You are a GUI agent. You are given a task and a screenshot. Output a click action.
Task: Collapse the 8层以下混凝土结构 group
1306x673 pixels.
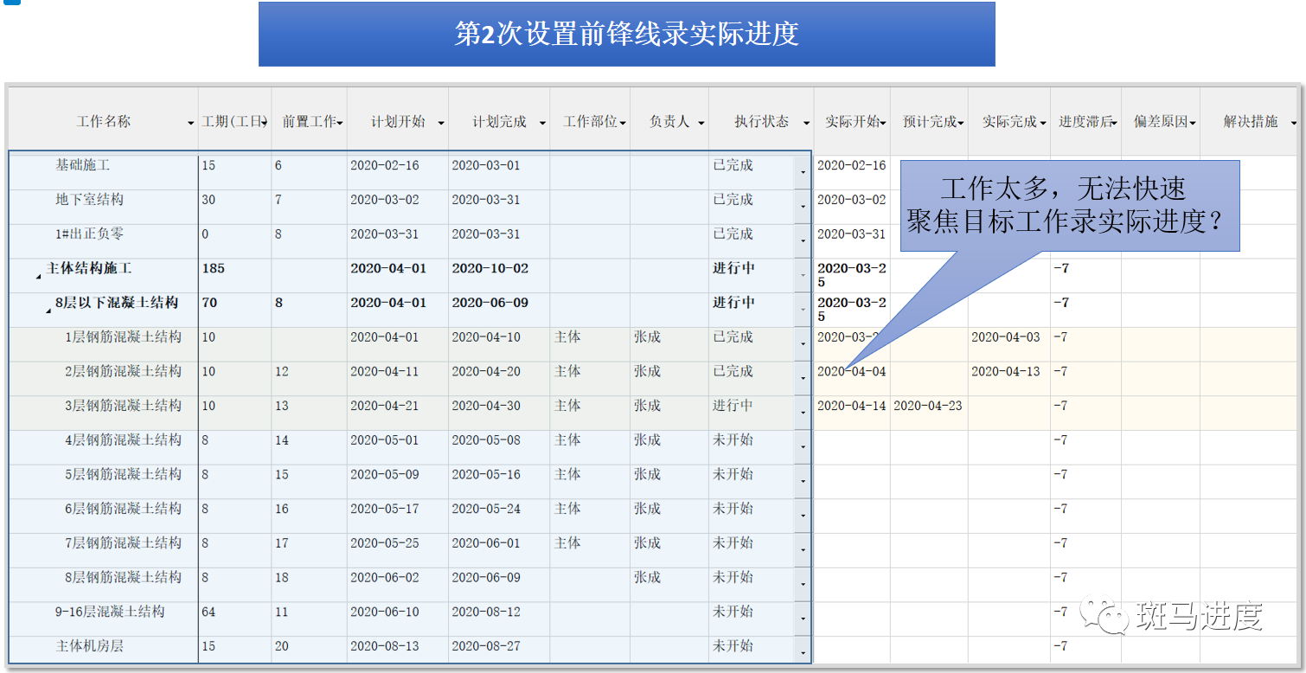pos(48,311)
